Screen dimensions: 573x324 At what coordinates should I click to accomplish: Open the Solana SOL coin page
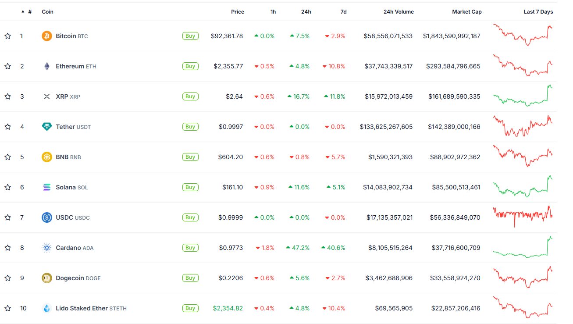click(x=72, y=187)
